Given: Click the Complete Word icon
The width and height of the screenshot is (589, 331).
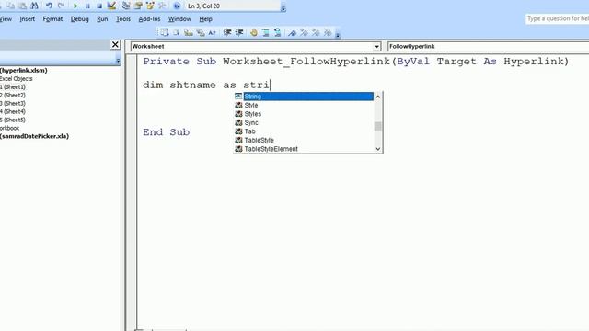Looking at the screenshot, I should (x=213, y=33).
